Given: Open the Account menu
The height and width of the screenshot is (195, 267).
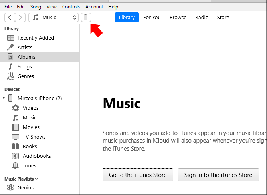Looking at the screenshot, I should pyautogui.click(x=94, y=7).
